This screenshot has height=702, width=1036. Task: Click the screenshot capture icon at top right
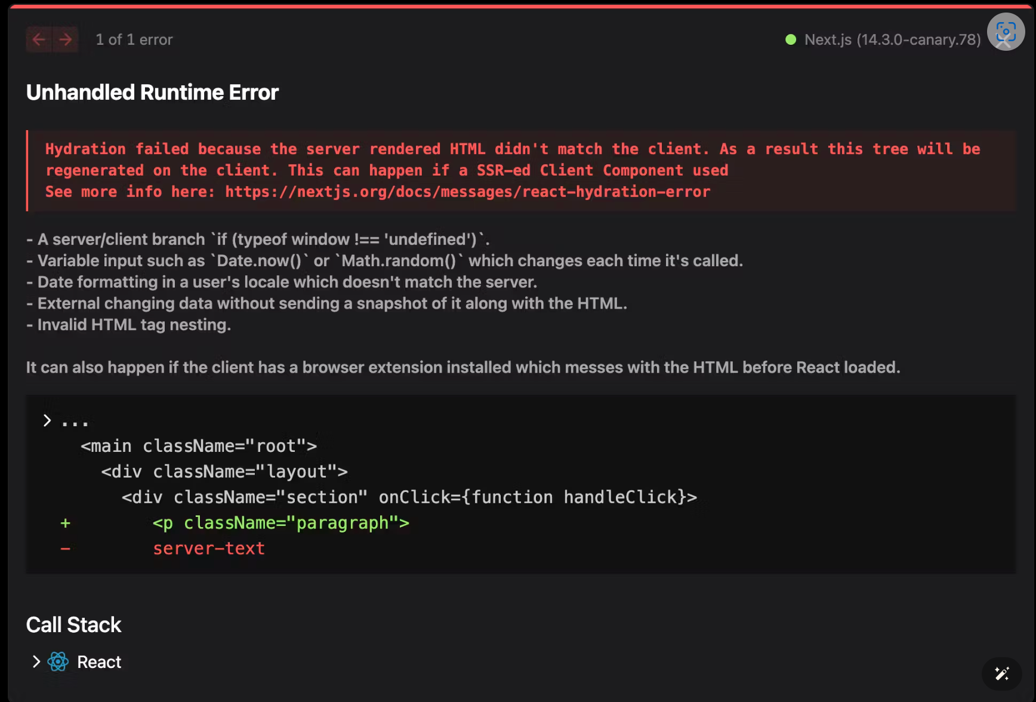pos(1006,32)
